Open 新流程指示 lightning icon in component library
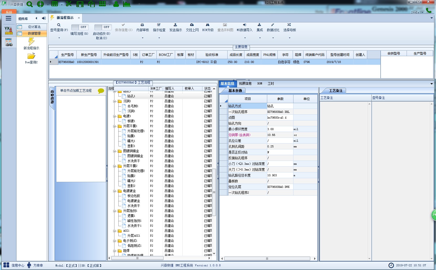Screen dimensions: 436x270 pyautogui.click(x=31, y=41)
